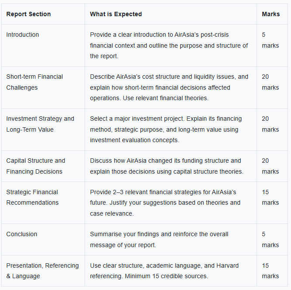Select the "Short-term Financial Challenges" cell
Screen dimensions: 291x290
point(34,82)
